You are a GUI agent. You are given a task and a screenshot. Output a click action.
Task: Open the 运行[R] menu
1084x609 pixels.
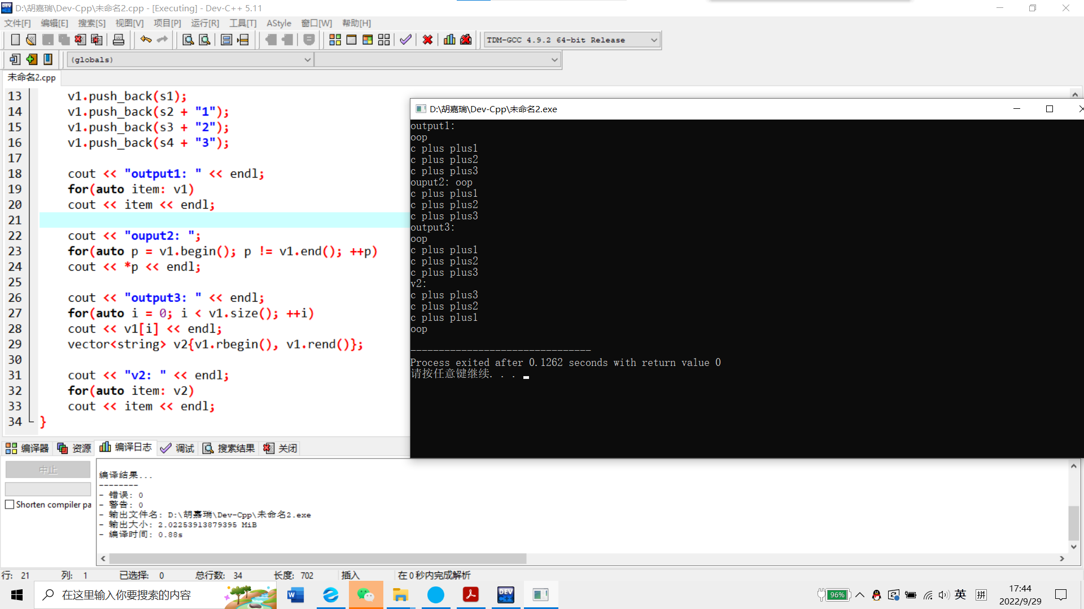204,23
